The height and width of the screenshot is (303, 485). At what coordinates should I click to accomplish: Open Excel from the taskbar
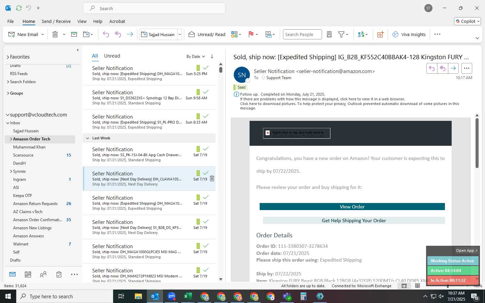pyautogui.click(x=188, y=296)
